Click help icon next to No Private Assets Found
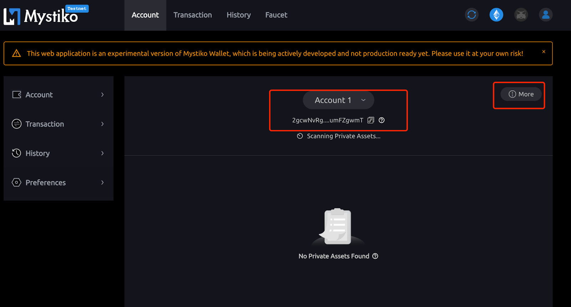 click(x=375, y=256)
